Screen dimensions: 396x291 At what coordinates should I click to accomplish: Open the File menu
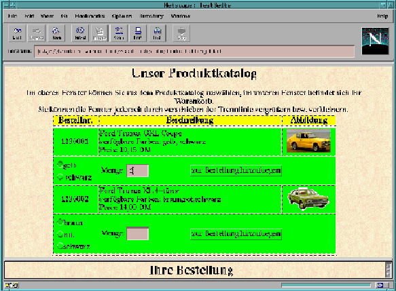12,16
